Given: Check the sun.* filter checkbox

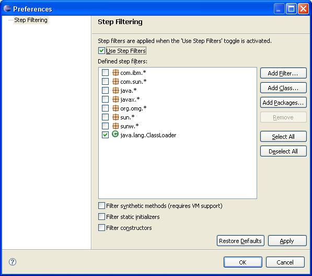Looking at the screenshot, I should tap(105, 117).
